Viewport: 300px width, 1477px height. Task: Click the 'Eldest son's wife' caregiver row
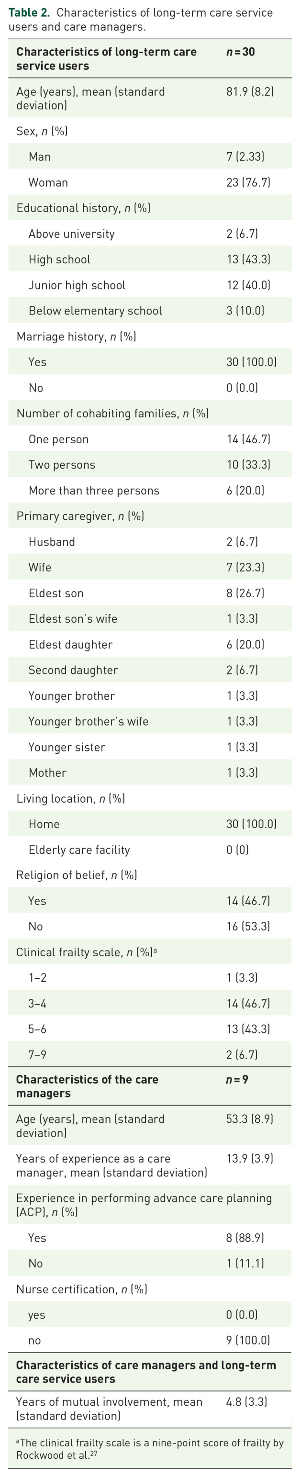click(x=73, y=619)
